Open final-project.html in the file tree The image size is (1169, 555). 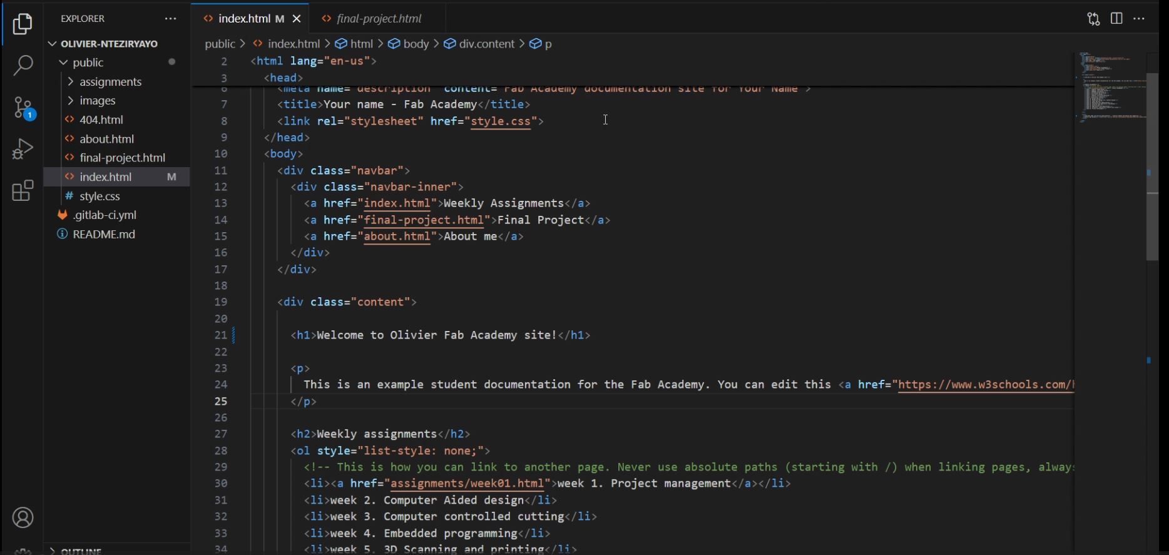pos(123,158)
